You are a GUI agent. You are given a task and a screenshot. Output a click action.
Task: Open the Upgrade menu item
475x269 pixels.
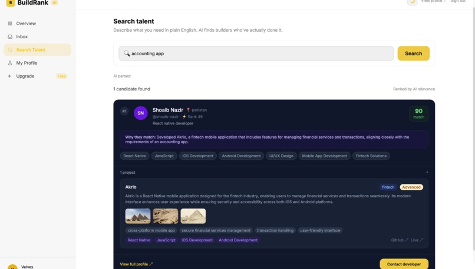coord(38,76)
